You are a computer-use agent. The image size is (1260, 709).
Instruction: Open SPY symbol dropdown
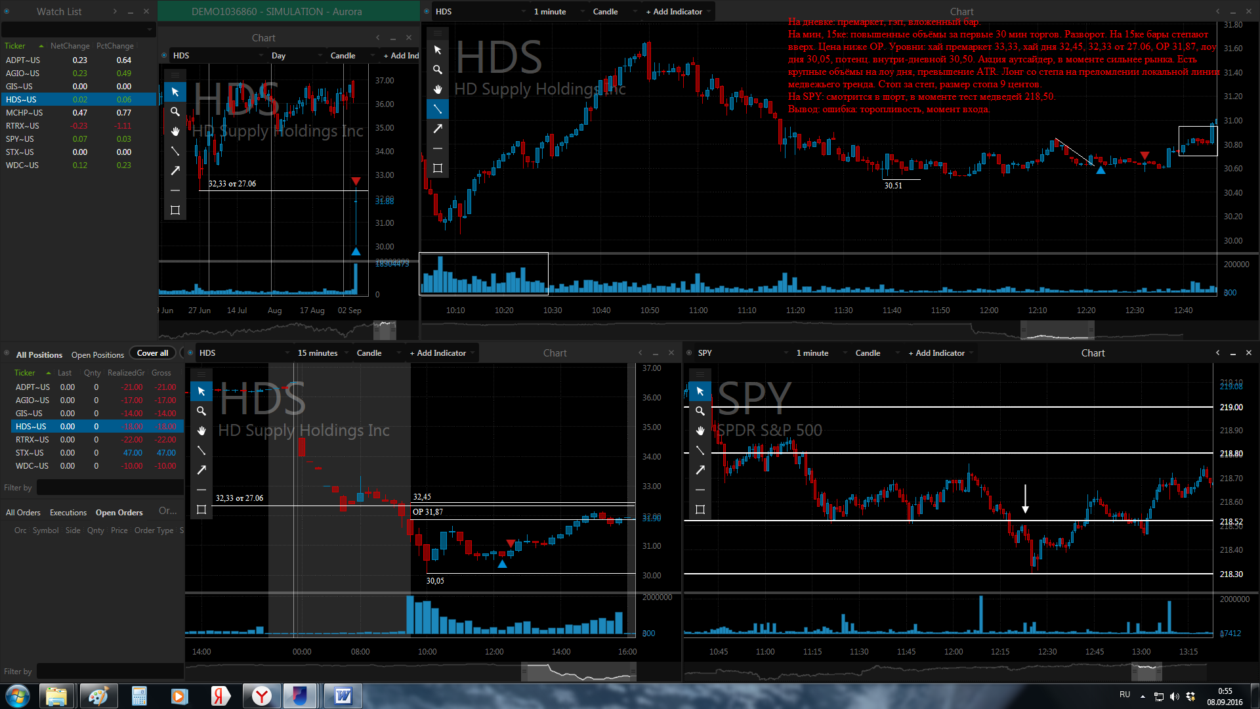pyautogui.click(x=742, y=353)
